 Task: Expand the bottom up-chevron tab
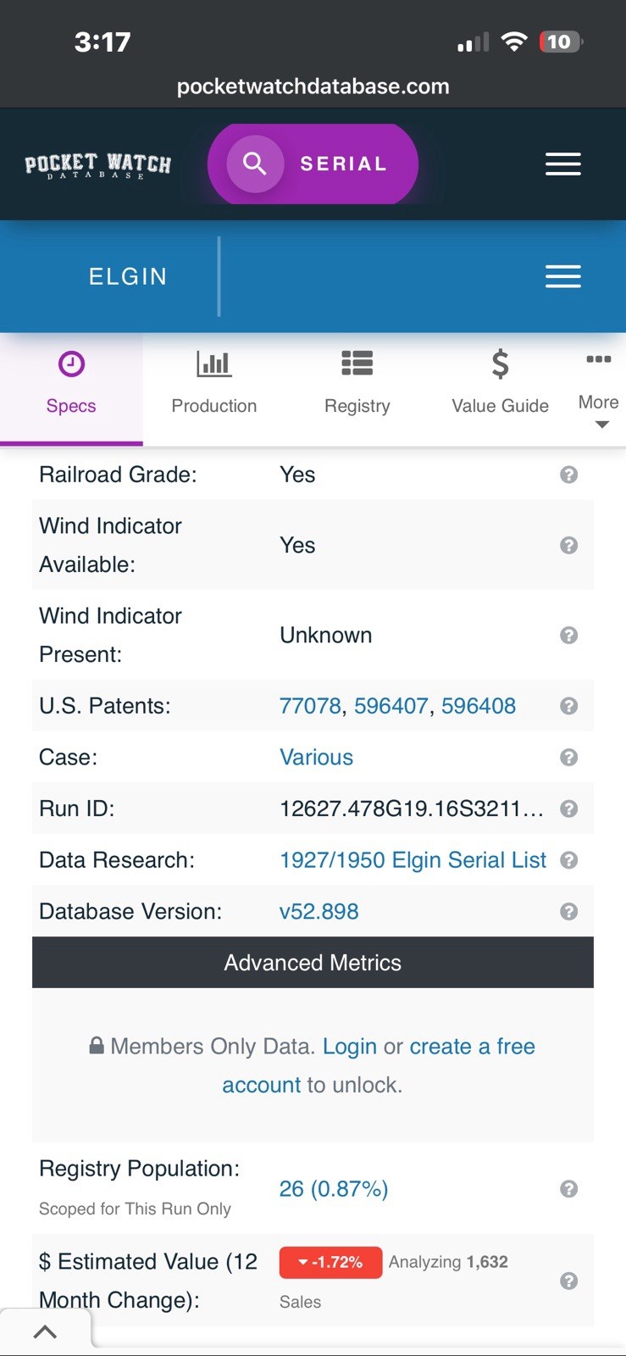(45, 1331)
